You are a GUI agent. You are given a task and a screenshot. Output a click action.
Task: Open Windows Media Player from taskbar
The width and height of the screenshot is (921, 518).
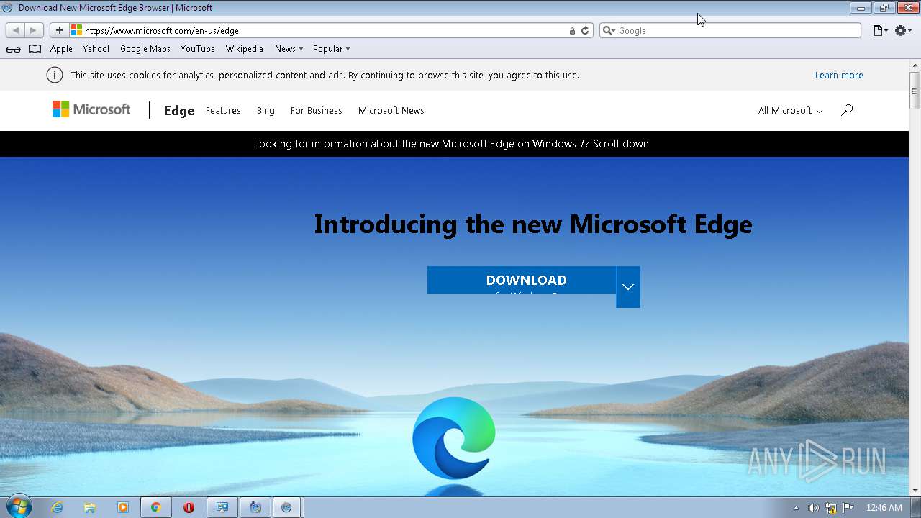pyautogui.click(x=123, y=507)
